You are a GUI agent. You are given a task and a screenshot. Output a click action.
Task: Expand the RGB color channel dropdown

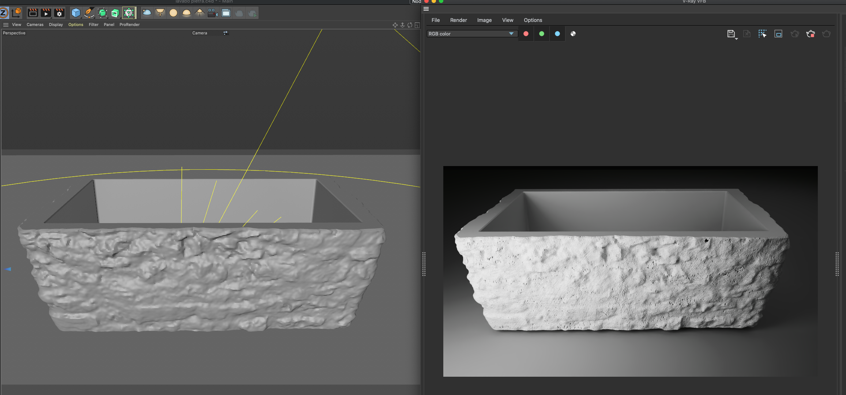(472, 34)
